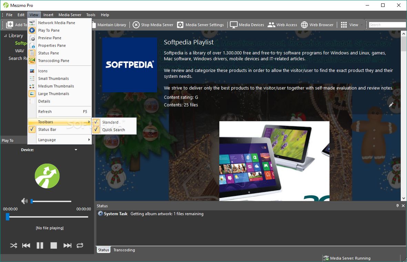The width and height of the screenshot is (407, 262).
Task: Switch to the Transcoding tab
Action: [124, 250]
